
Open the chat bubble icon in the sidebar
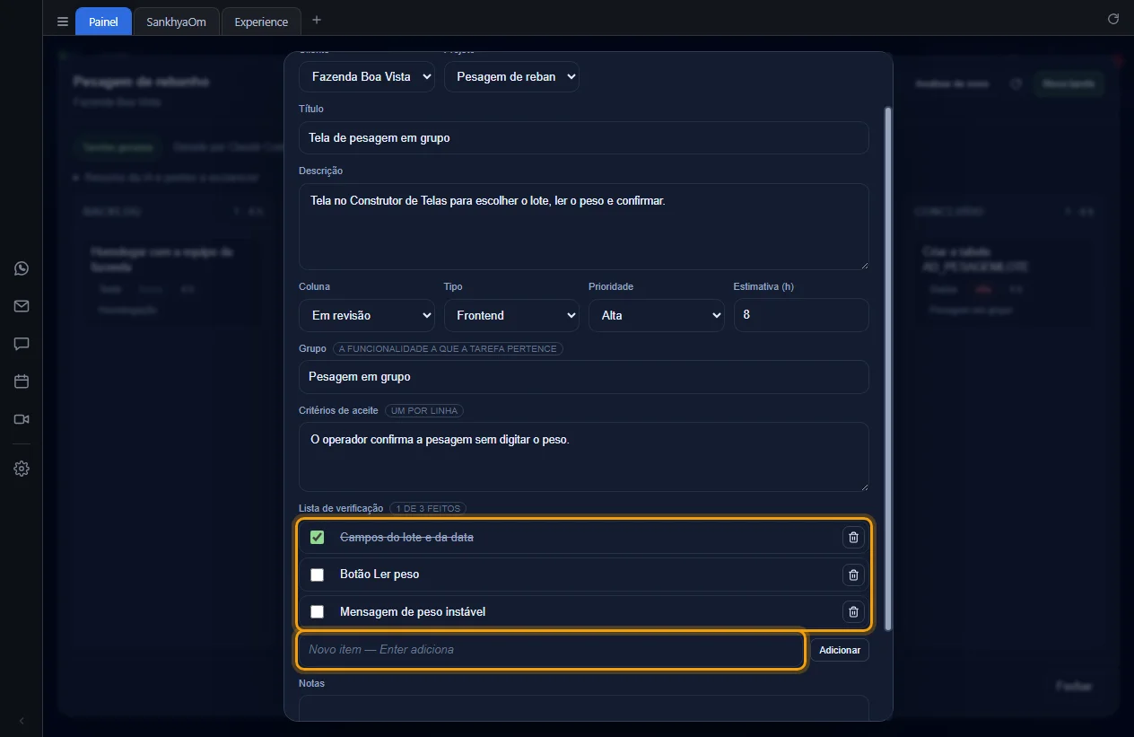pyautogui.click(x=22, y=344)
